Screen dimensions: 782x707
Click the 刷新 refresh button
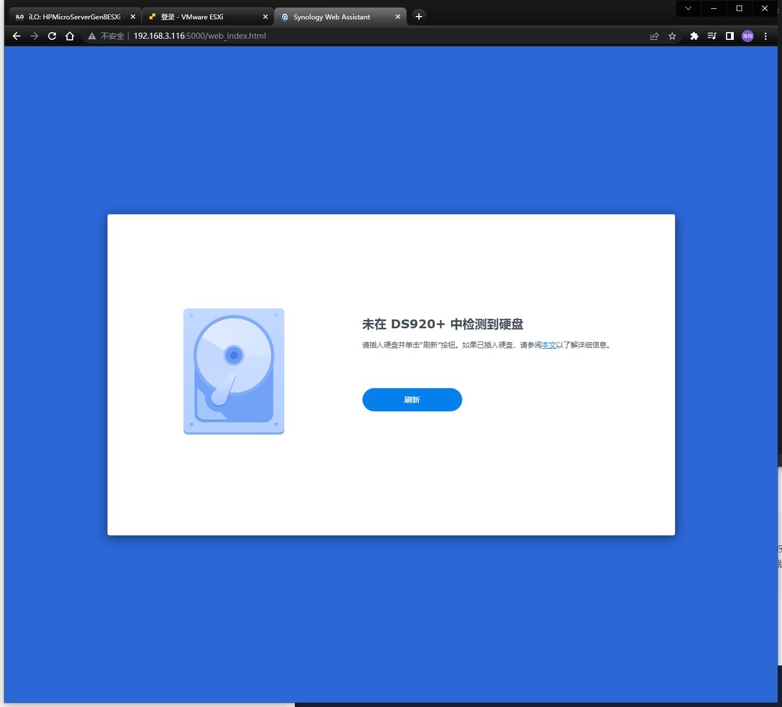point(412,399)
